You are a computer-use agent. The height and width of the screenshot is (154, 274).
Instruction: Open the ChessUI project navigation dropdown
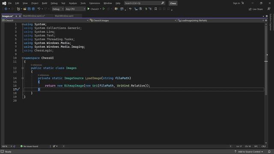[x=45, y=21]
